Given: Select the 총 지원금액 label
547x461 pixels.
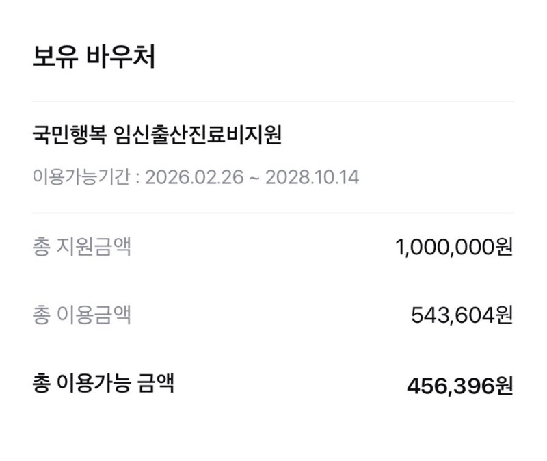Looking at the screenshot, I should tap(81, 246).
